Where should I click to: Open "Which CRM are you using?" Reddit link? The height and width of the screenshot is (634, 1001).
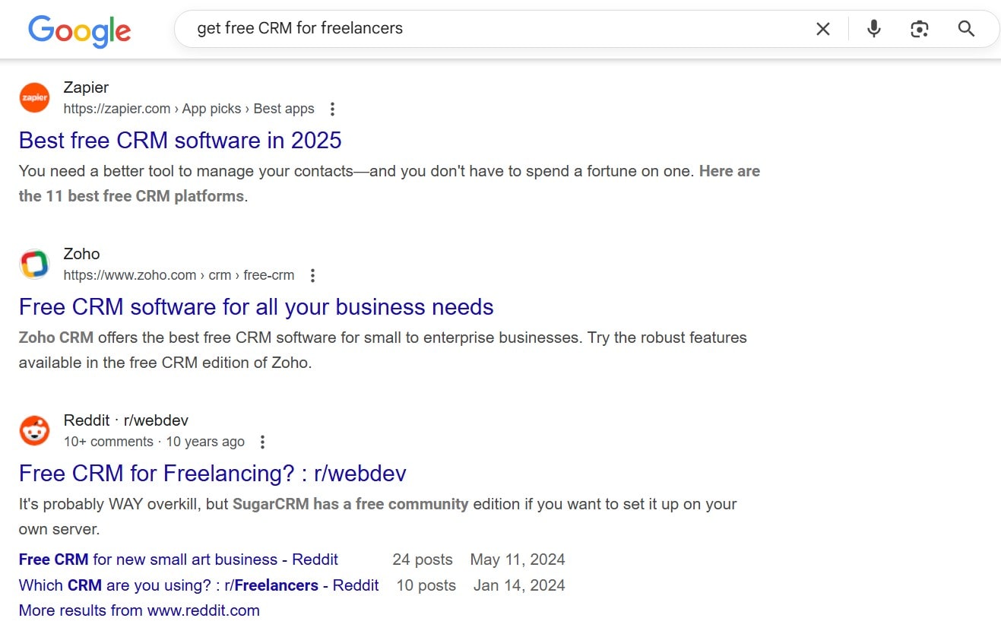coord(198,585)
